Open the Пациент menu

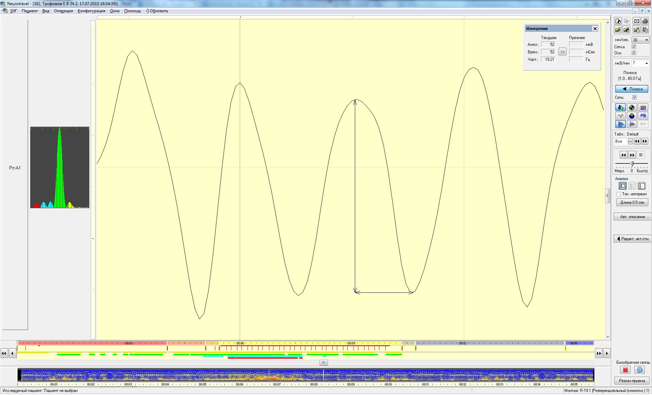pos(30,11)
